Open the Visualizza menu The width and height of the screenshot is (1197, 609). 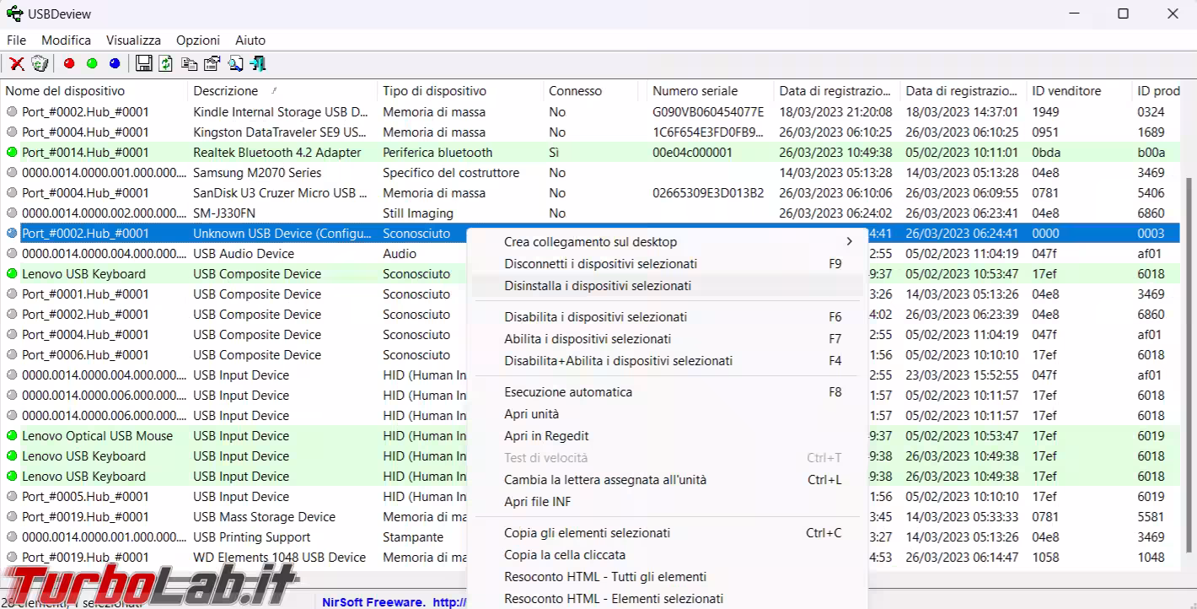pyautogui.click(x=133, y=40)
